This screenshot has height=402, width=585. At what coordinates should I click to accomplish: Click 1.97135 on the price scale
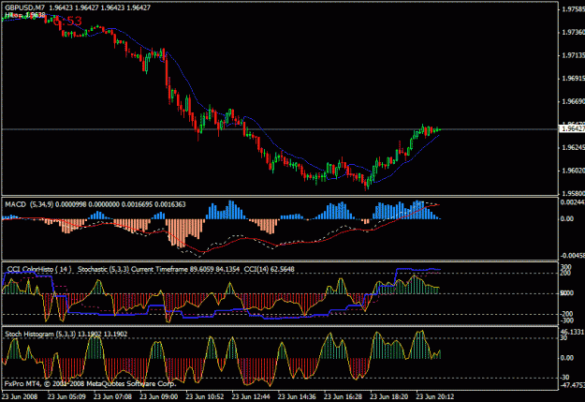point(574,55)
